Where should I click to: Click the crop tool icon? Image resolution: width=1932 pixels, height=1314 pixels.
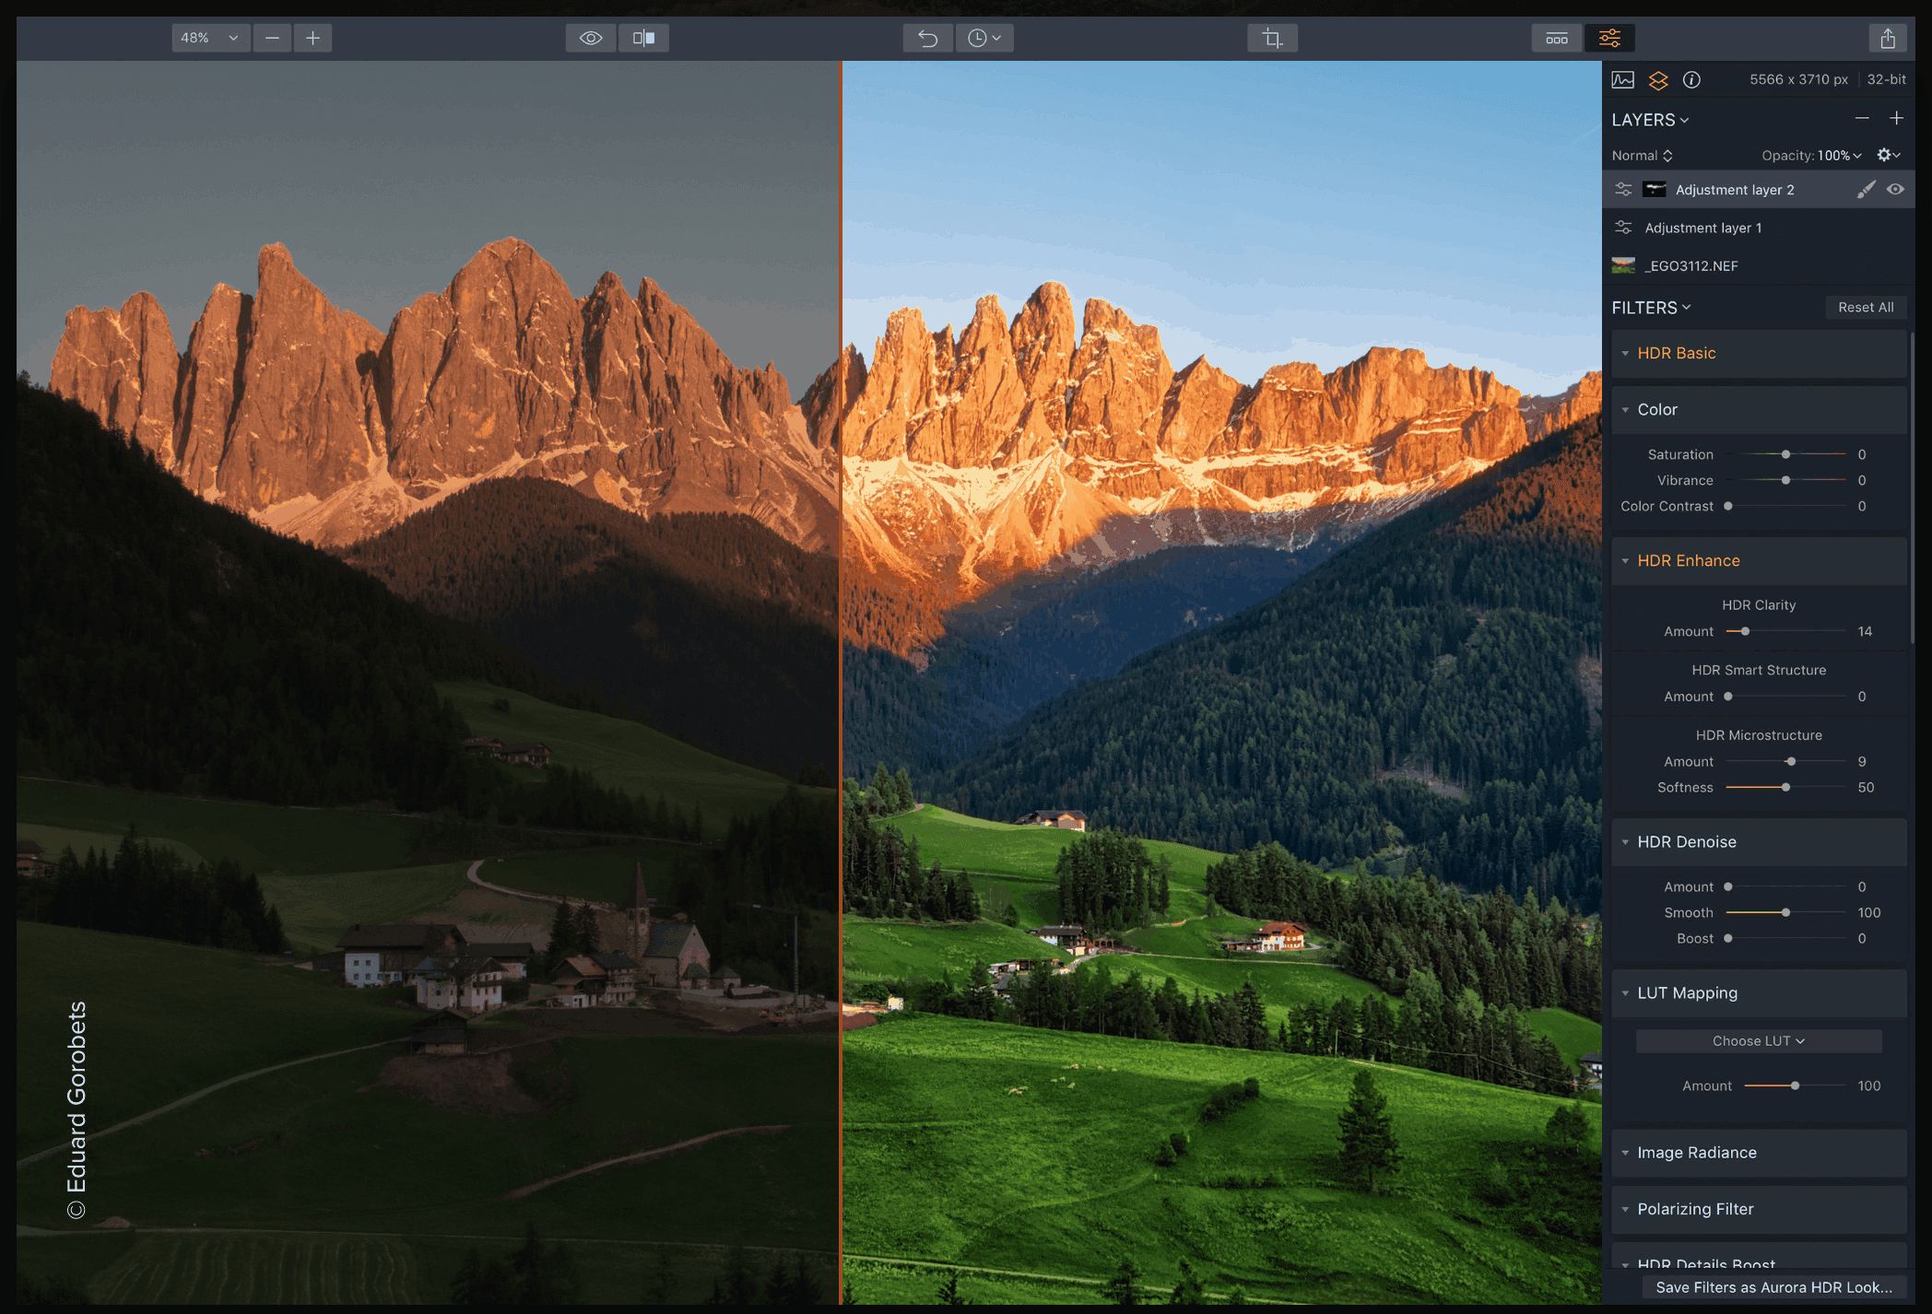click(1272, 38)
